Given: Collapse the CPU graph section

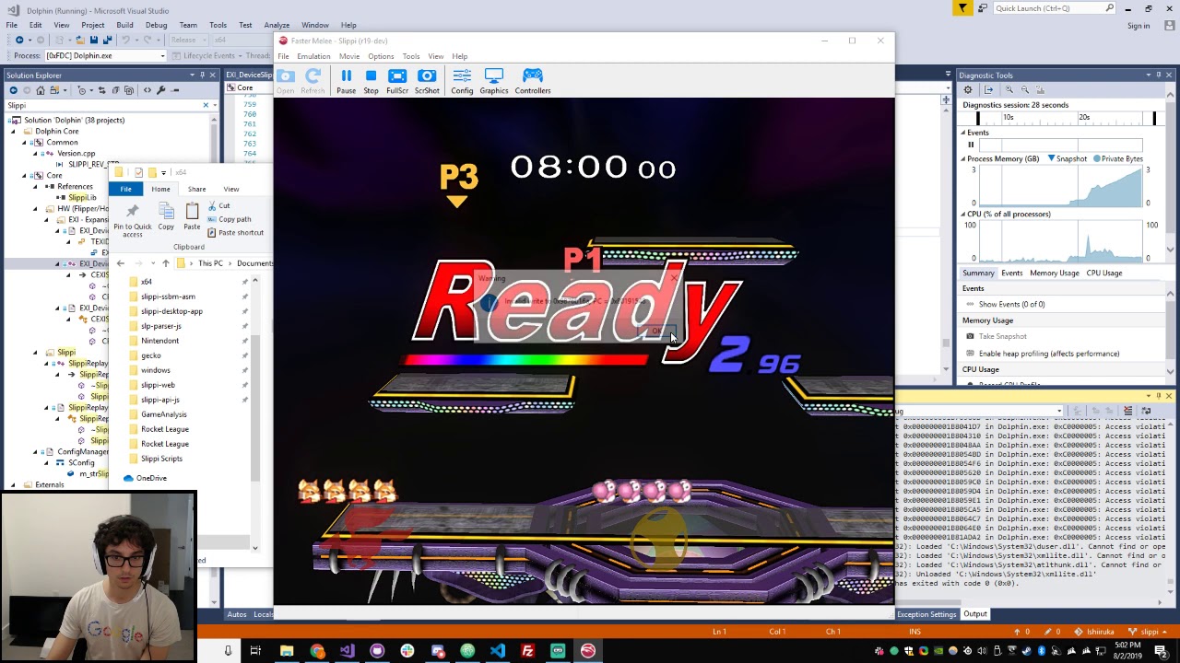Looking at the screenshot, I should (962, 214).
